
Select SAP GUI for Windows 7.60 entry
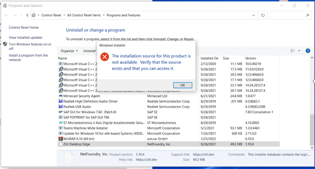(168, 112)
